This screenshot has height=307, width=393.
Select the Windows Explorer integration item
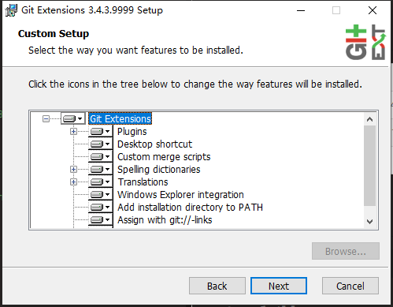click(180, 195)
